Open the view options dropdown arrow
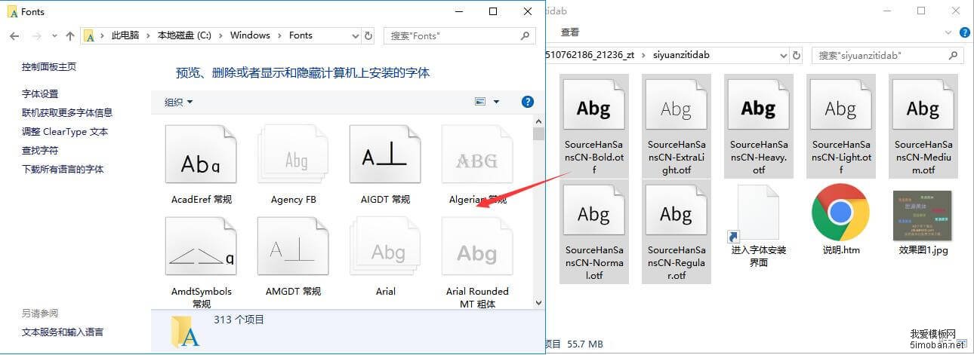This screenshot has height=355, width=974. tap(496, 102)
